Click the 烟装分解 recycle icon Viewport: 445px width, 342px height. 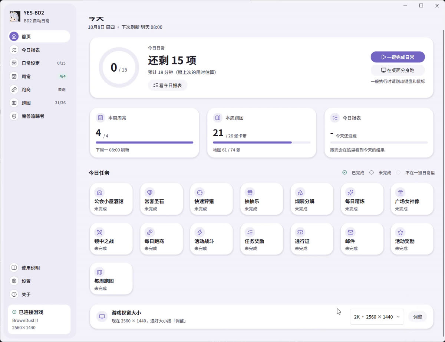tap(300, 192)
